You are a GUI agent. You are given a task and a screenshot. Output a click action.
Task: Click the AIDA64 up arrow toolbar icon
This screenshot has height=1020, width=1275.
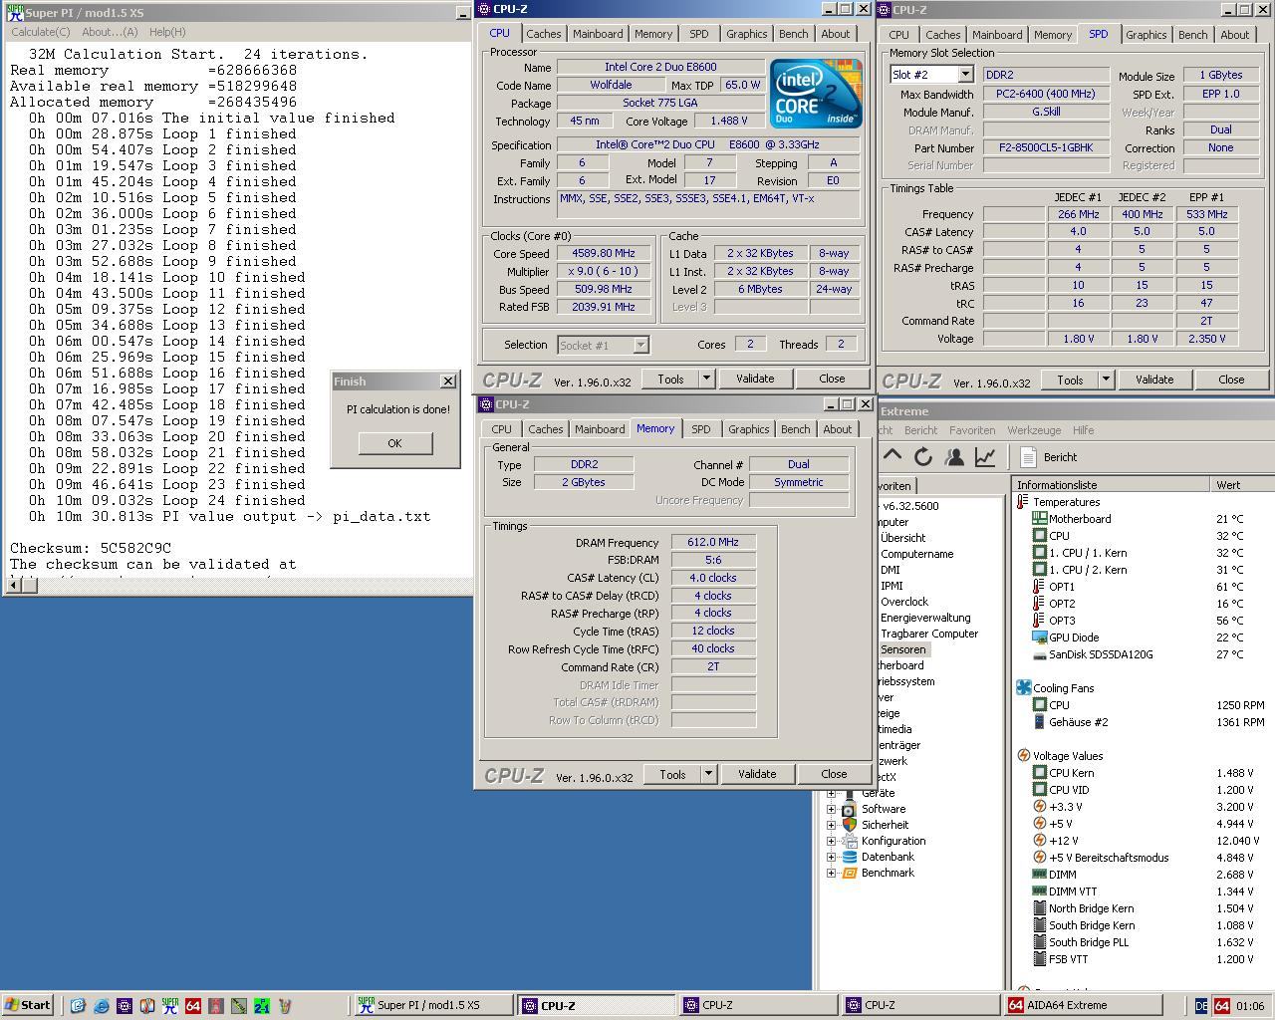pyautogui.click(x=892, y=457)
